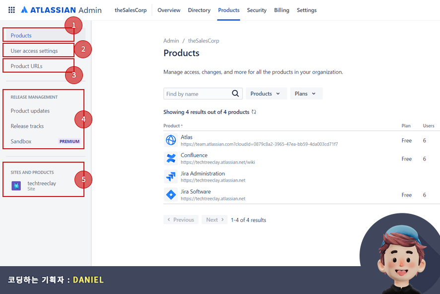Viewport: 440px width, 294px height.
Task: Click the Atlas team.atlassian.com URL
Action: pyautogui.click(x=259, y=144)
